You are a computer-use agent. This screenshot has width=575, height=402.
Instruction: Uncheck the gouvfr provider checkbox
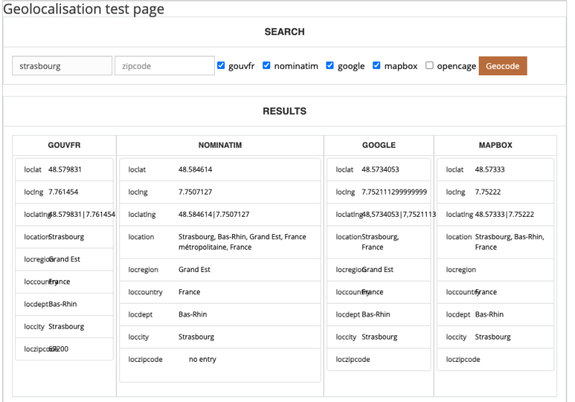pyautogui.click(x=221, y=65)
